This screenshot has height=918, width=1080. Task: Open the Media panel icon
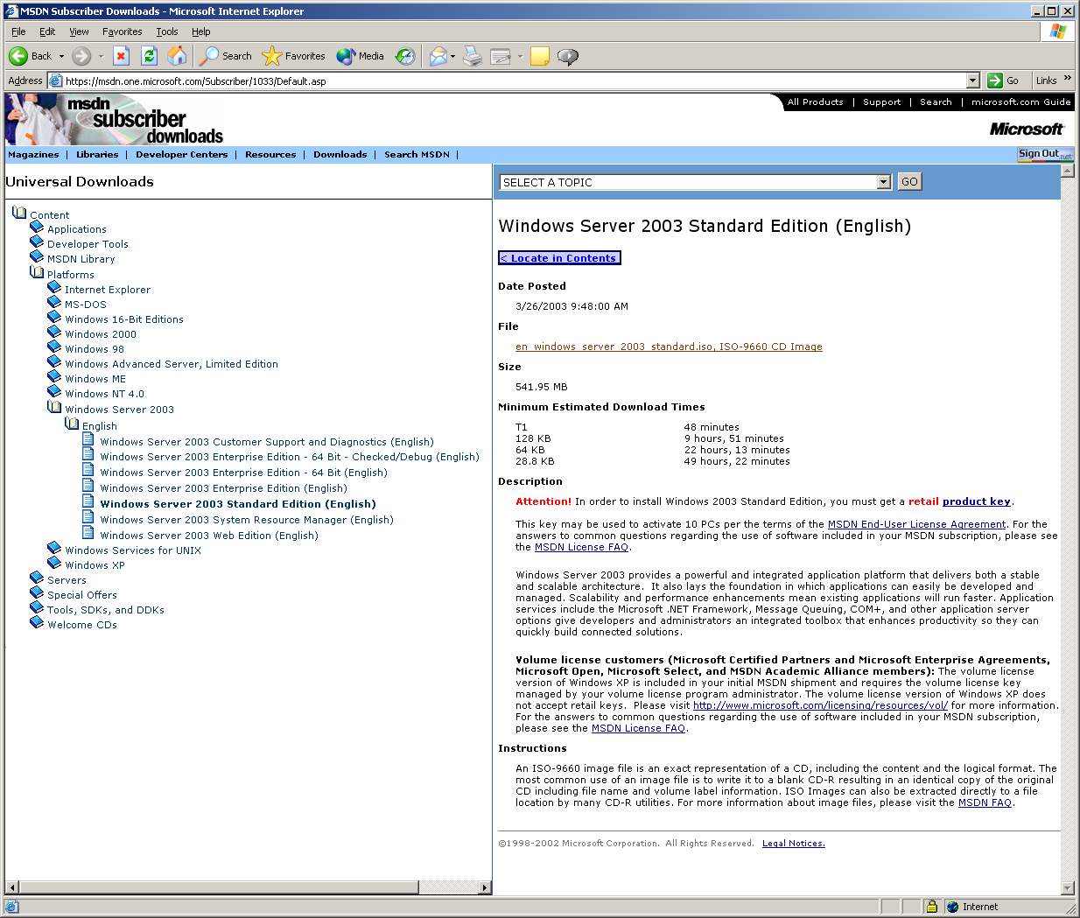coord(345,56)
